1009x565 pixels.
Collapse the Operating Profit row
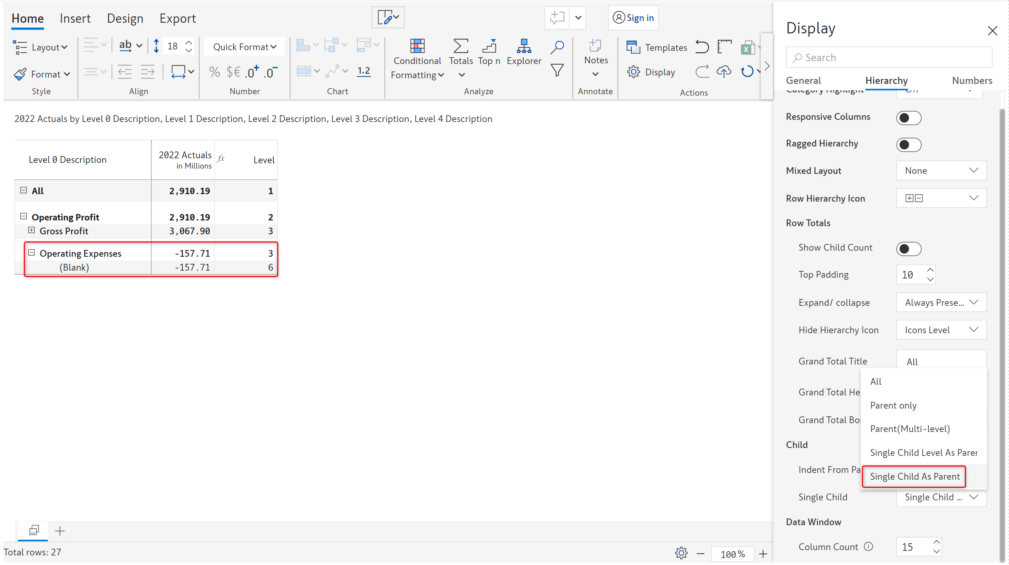coord(23,216)
